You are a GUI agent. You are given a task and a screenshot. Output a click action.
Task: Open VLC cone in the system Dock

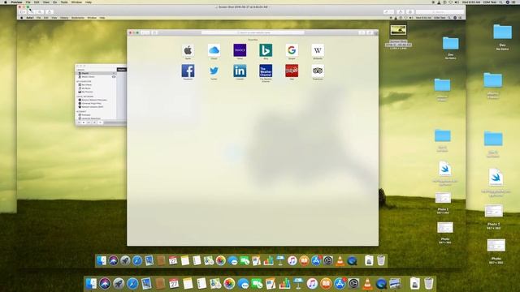click(367, 284)
